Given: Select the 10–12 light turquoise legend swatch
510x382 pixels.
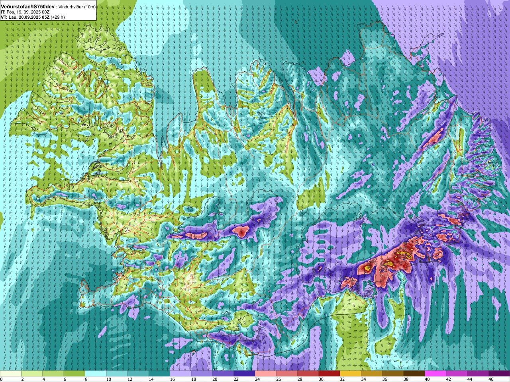Looking at the screenshot, I should (x=117, y=374).
